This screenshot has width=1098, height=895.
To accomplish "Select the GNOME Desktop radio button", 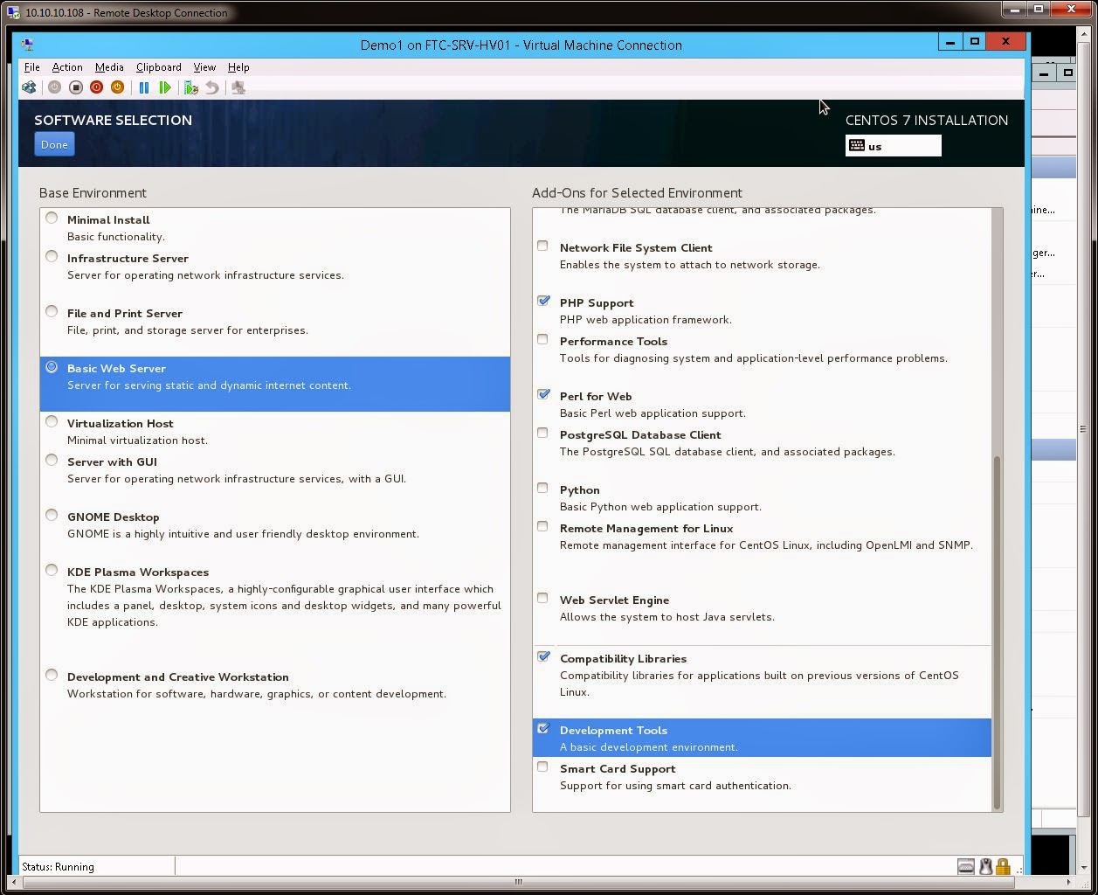I will [x=52, y=516].
